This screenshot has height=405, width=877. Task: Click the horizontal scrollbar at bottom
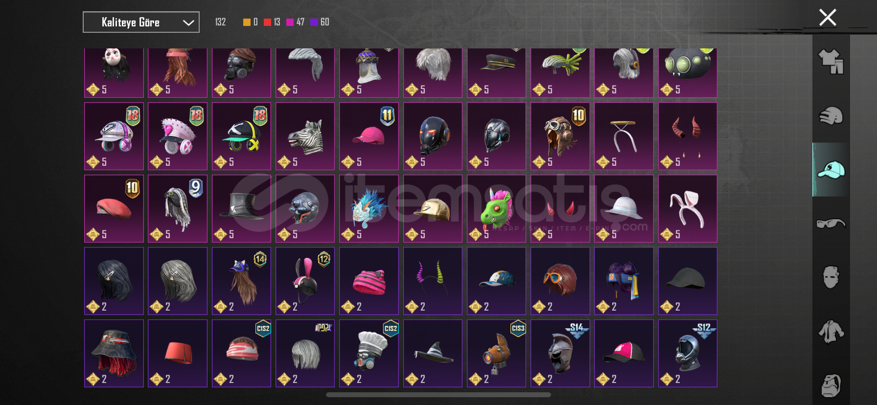pos(438,395)
